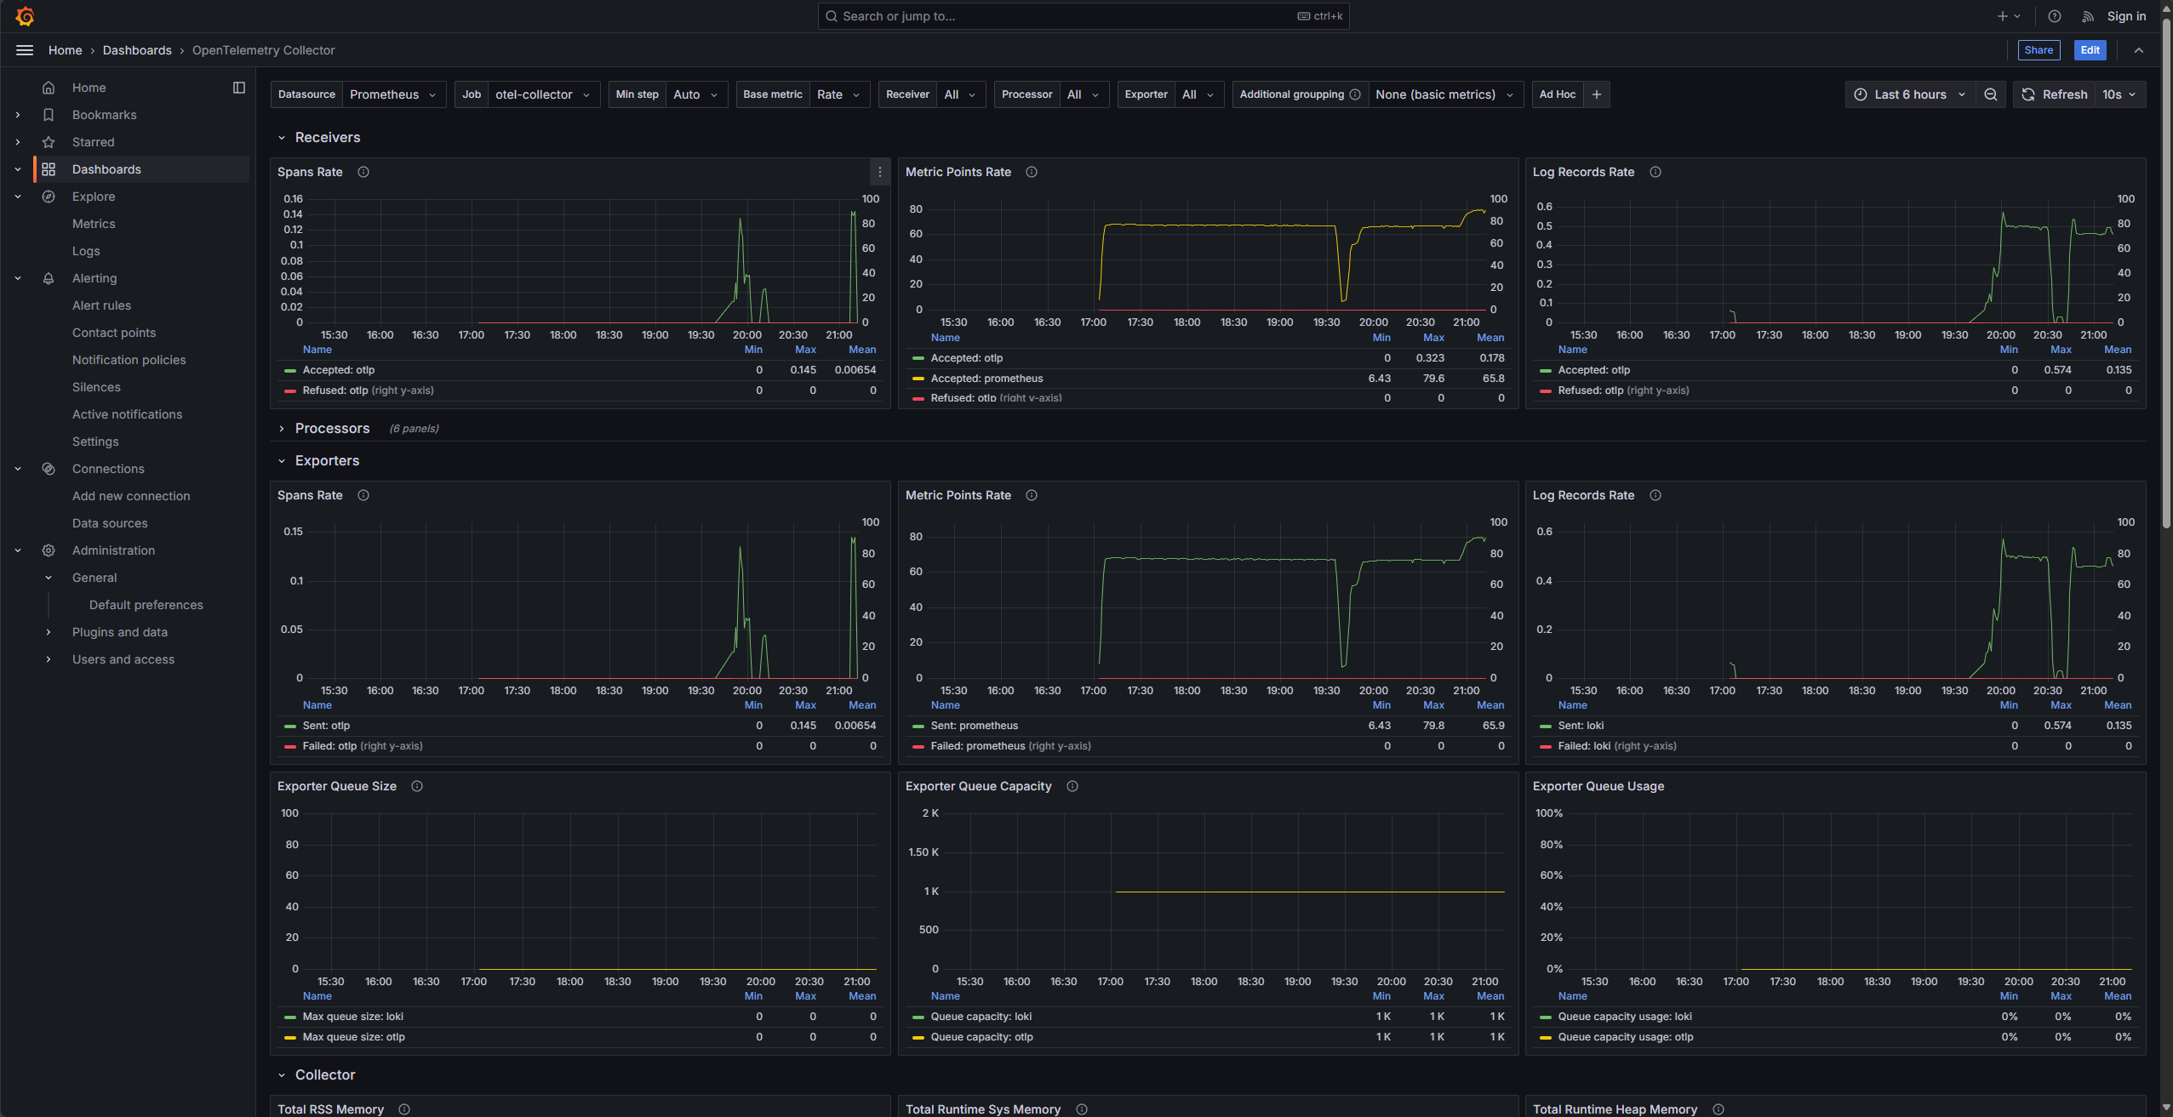Open the Exporter All dropdown

click(1198, 94)
